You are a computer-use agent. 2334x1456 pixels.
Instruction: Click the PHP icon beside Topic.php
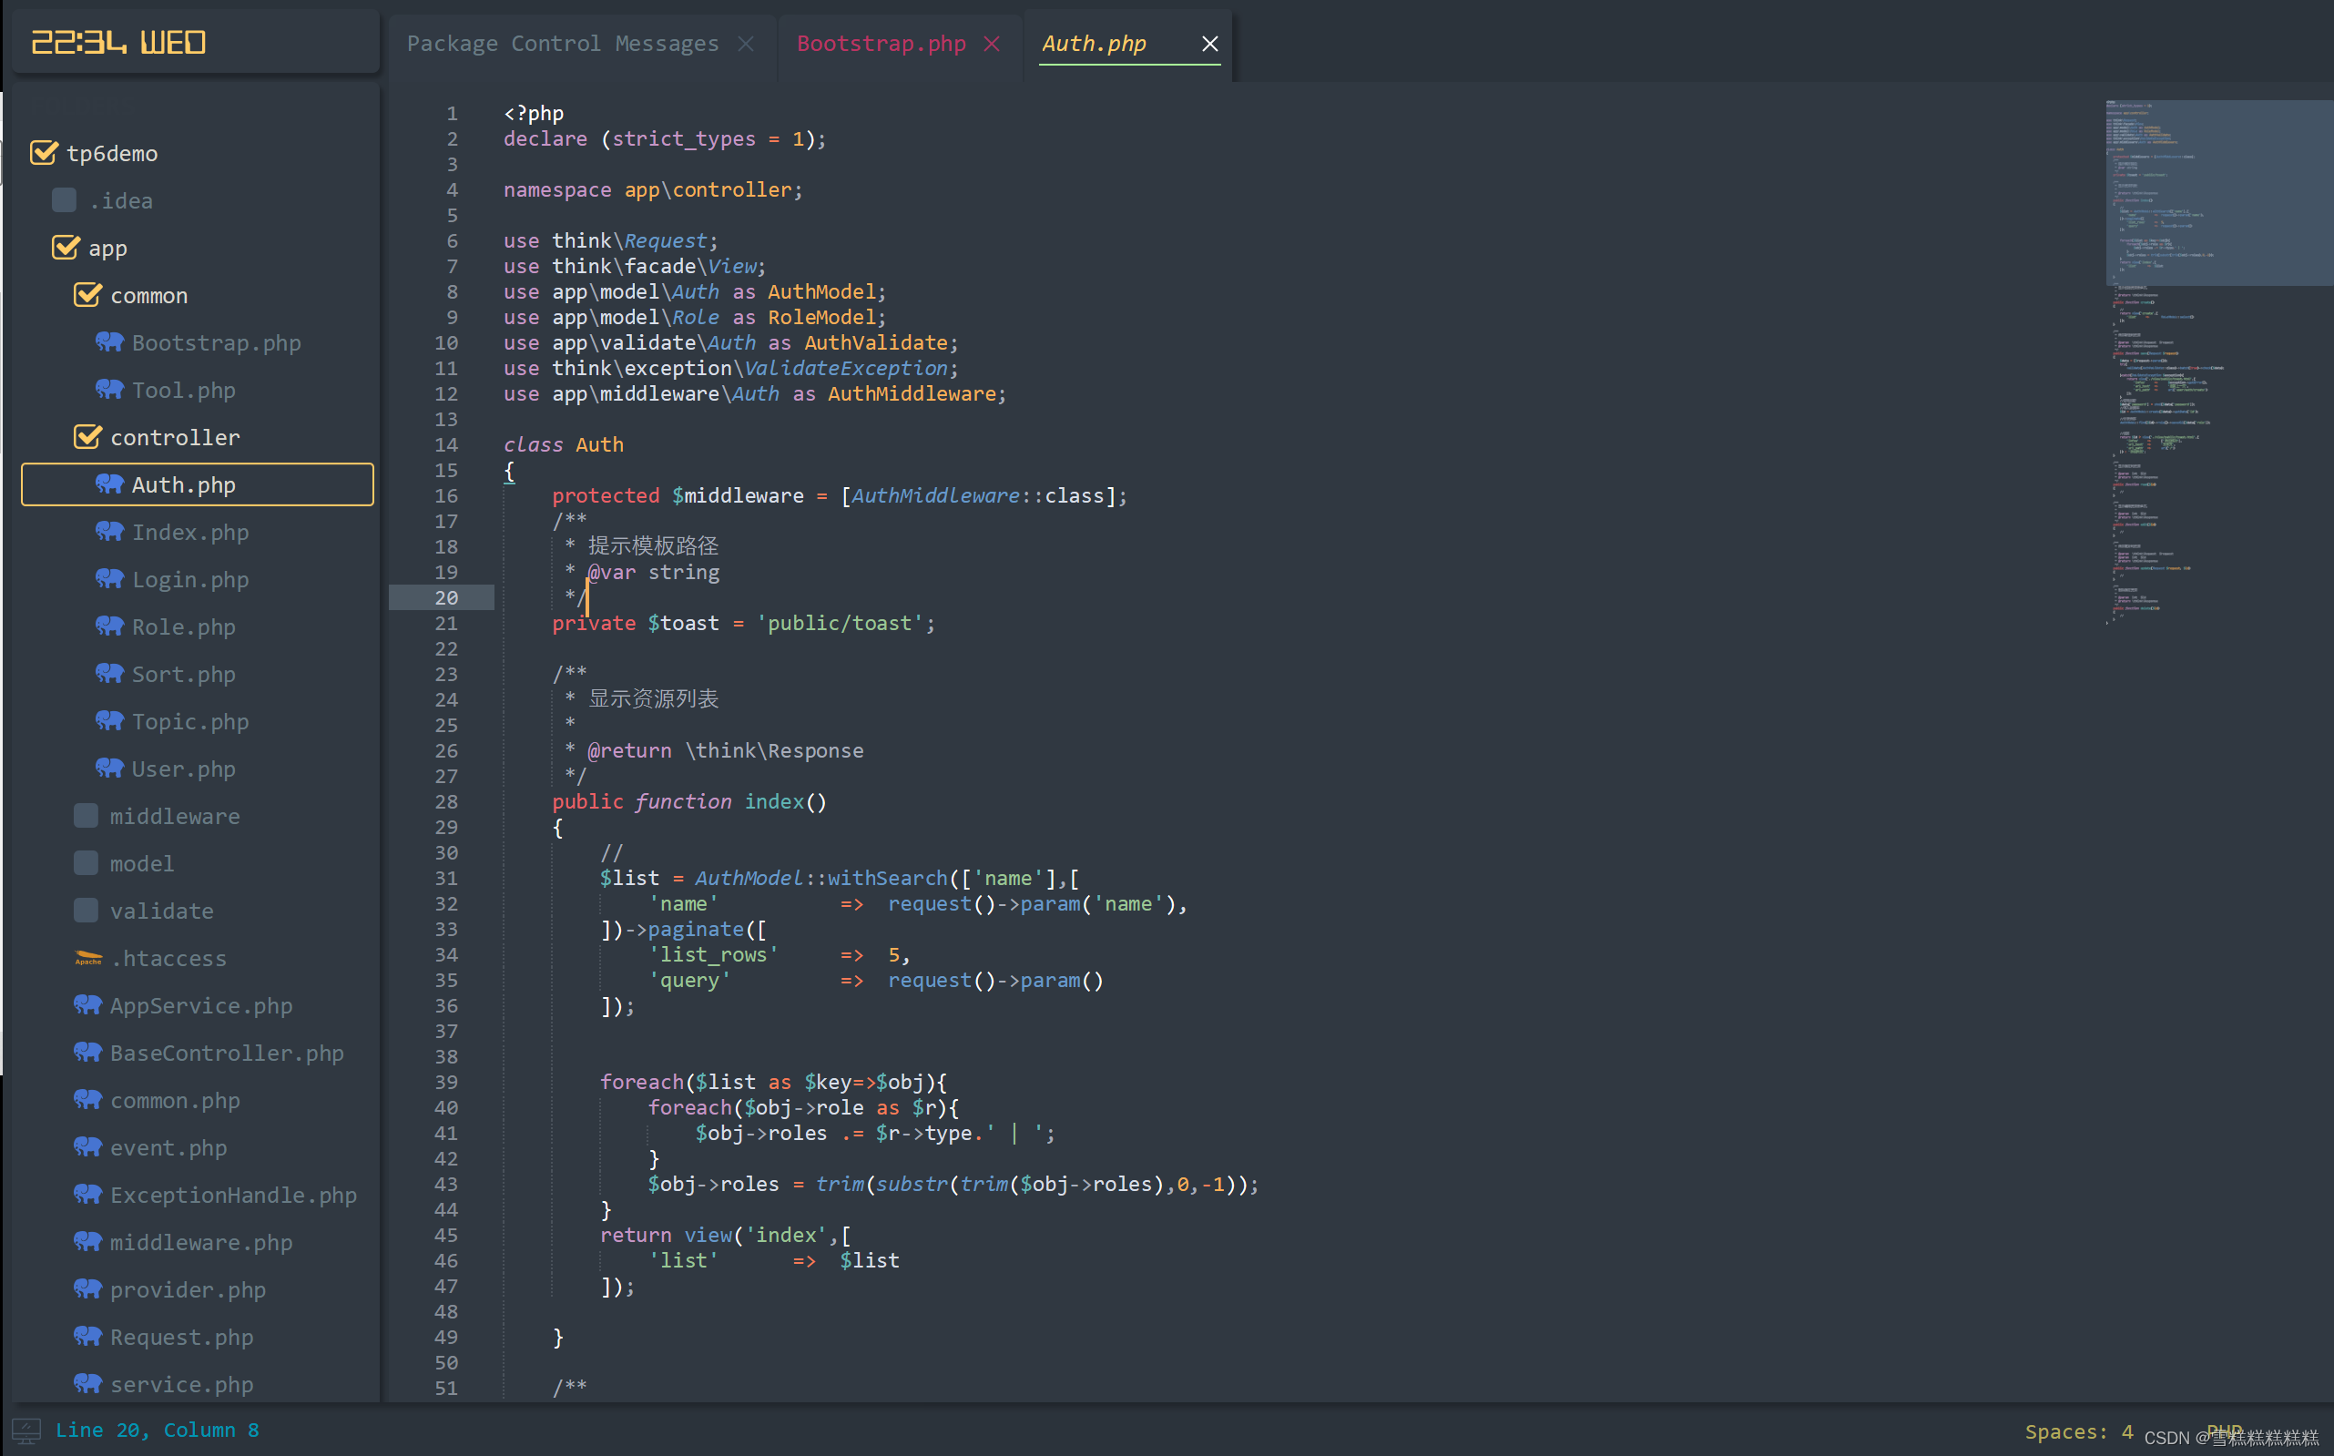click(x=110, y=720)
